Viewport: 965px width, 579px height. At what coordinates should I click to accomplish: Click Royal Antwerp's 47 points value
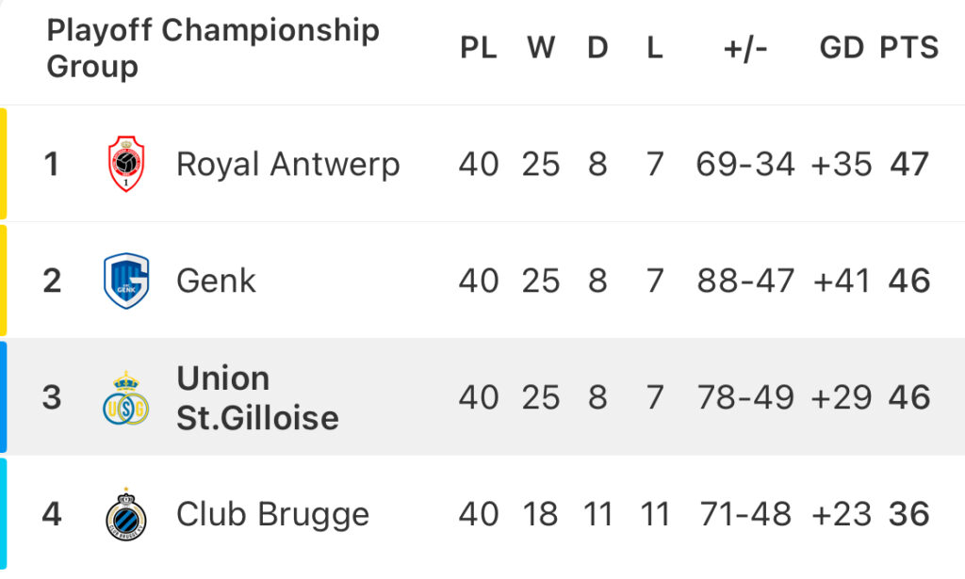909,165
